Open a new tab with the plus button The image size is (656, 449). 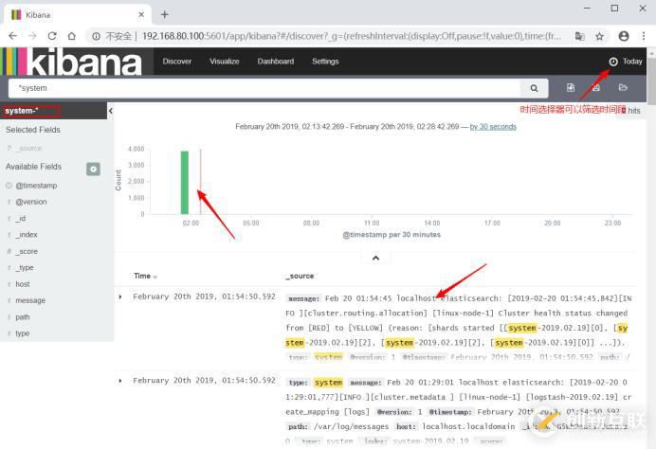tap(164, 14)
